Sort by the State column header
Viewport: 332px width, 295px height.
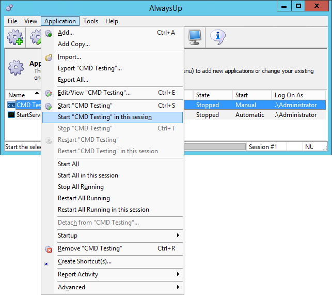click(x=213, y=95)
